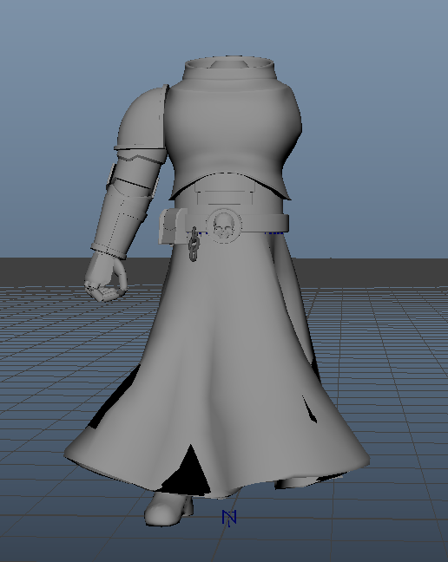Image resolution: width=448 pixels, height=562 pixels.
Task: Click the belt strap right of the skull
Action: click(x=266, y=223)
